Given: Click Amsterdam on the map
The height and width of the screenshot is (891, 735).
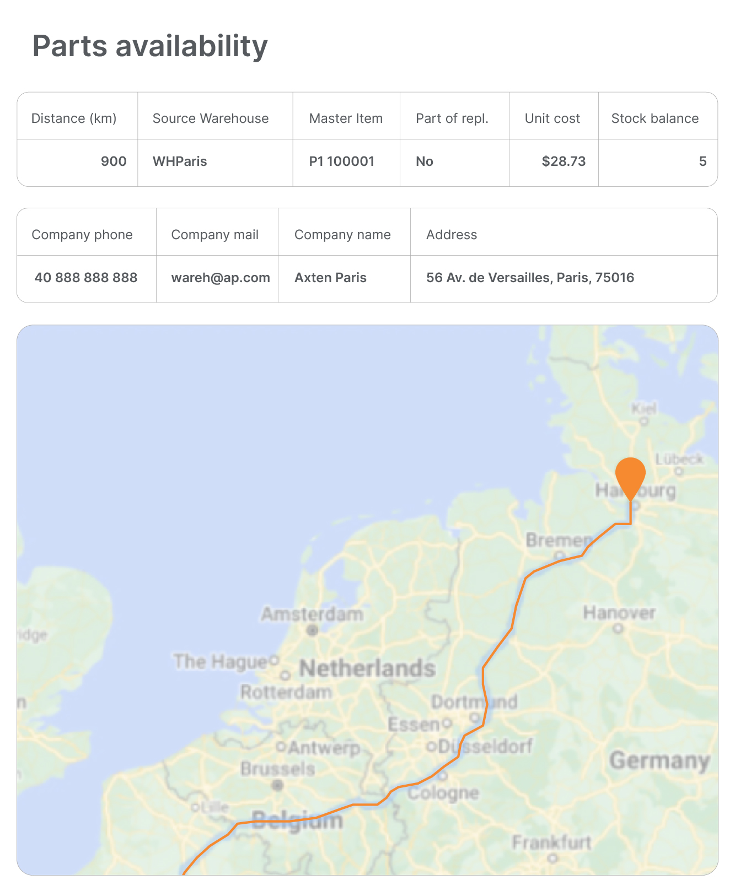Looking at the screenshot, I should click(x=312, y=615).
